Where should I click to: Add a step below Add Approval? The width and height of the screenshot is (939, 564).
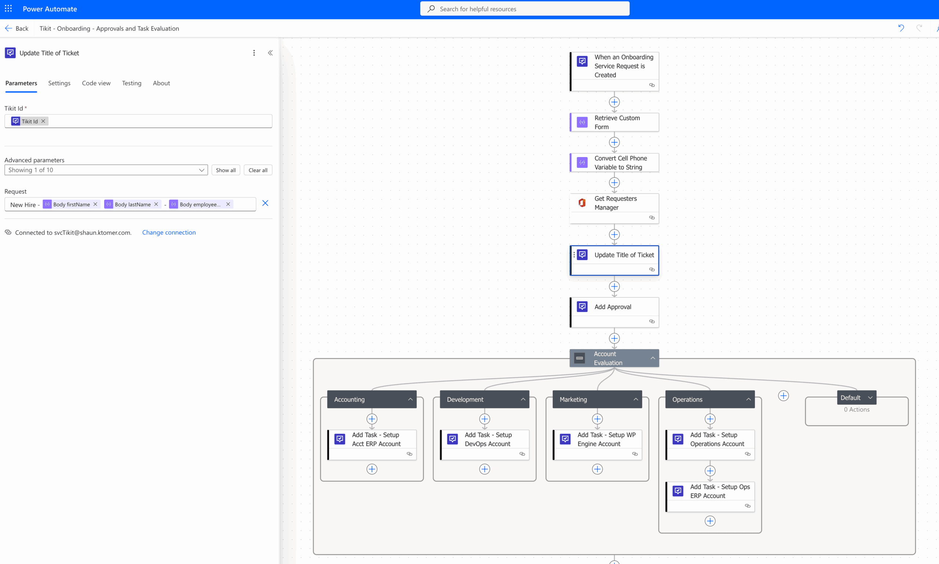click(x=614, y=338)
